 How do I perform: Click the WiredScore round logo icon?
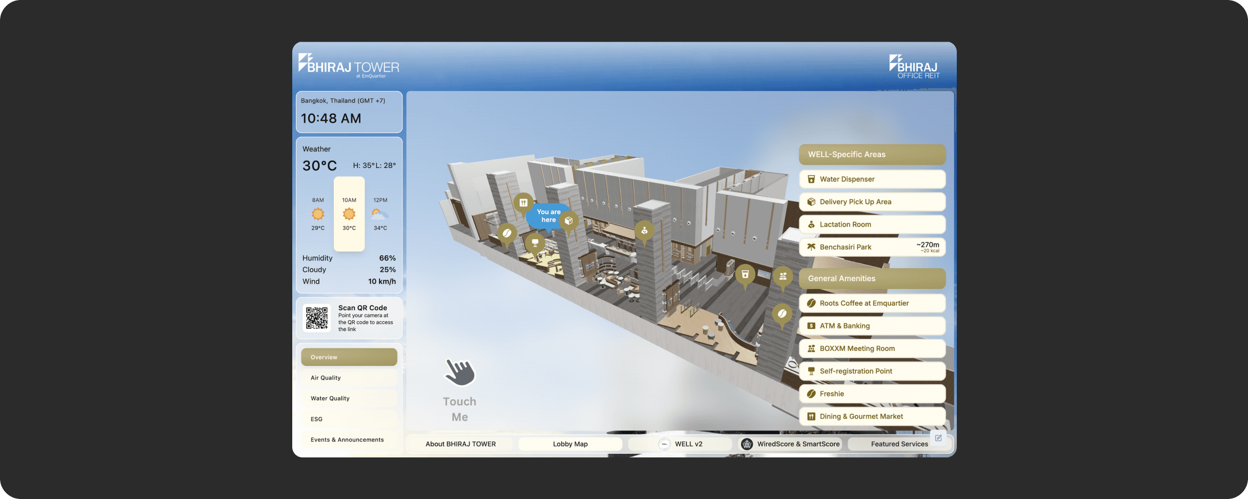(747, 444)
